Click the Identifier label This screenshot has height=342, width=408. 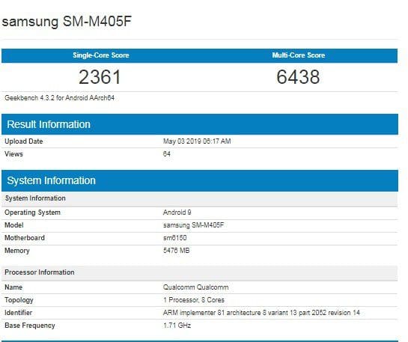tap(19, 313)
